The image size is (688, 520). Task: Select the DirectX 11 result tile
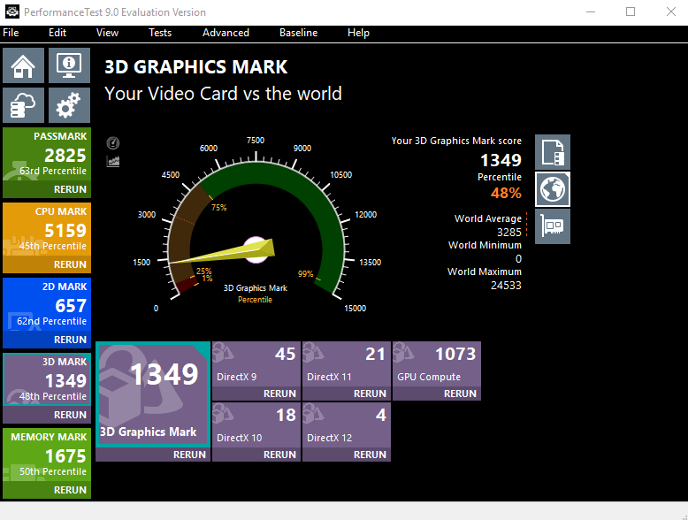tap(347, 364)
